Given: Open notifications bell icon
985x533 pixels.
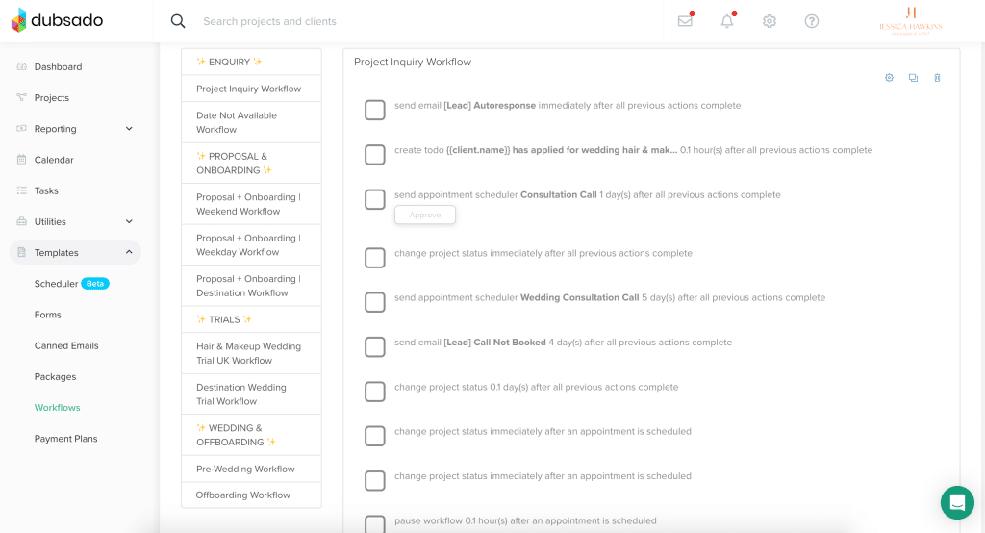Looking at the screenshot, I should (727, 21).
